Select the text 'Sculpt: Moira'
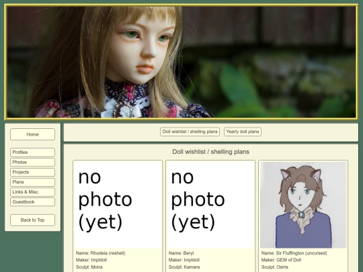The image size is (363, 272). coord(89,267)
